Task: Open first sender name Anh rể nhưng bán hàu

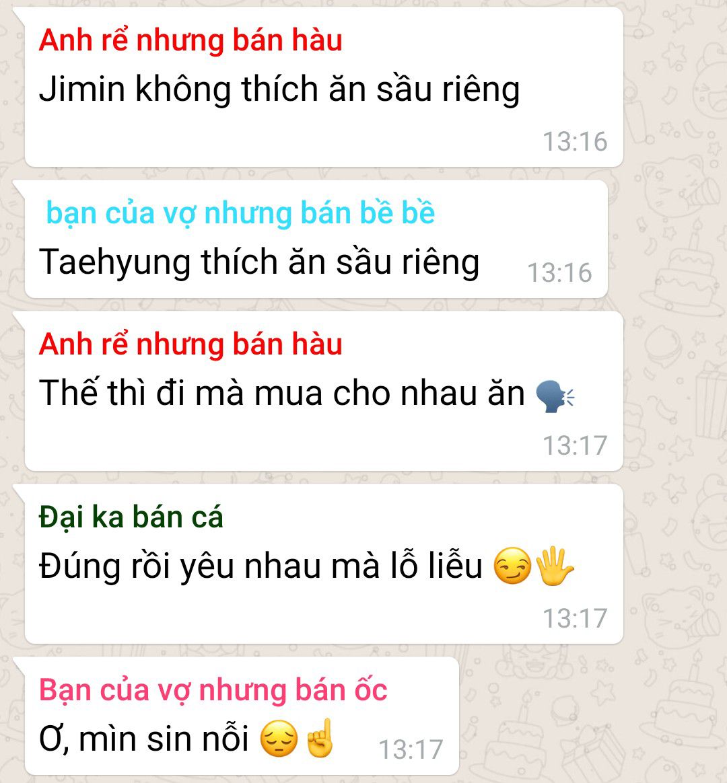Action: [x=191, y=40]
